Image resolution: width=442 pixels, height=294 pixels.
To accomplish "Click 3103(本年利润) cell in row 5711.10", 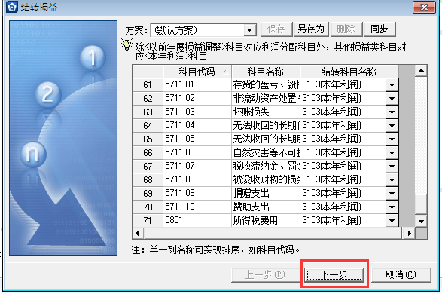I will (x=343, y=207).
